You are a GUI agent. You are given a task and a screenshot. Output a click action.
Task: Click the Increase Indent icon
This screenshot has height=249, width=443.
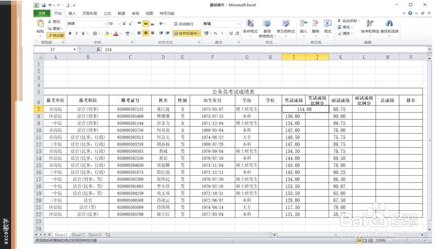(x=168, y=33)
